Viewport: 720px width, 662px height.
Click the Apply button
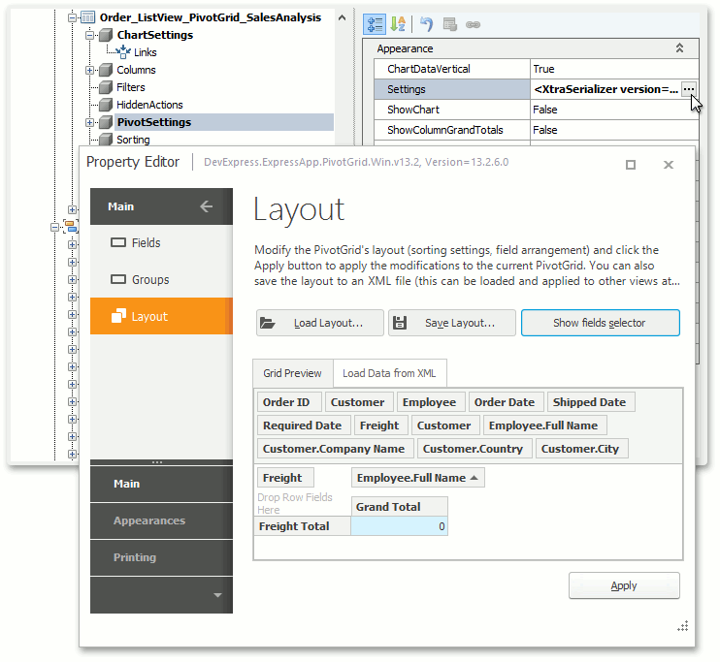pos(624,585)
